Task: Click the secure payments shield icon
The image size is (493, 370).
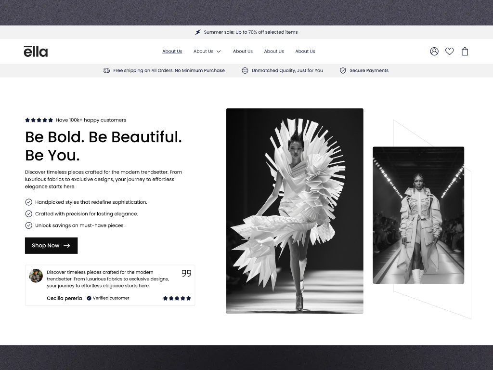Action: pos(343,70)
